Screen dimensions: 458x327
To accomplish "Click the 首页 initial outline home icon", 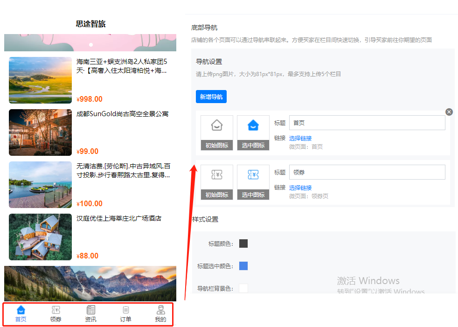I will pos(217,125).
